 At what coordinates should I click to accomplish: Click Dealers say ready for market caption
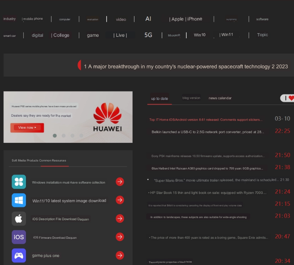(41, 116)
